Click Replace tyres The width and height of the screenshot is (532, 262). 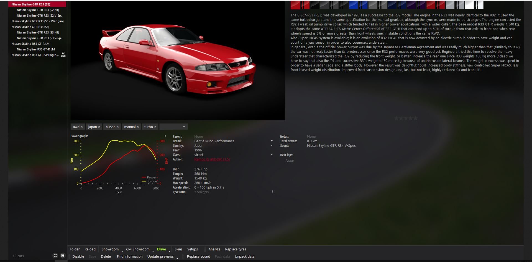point(236,249)
